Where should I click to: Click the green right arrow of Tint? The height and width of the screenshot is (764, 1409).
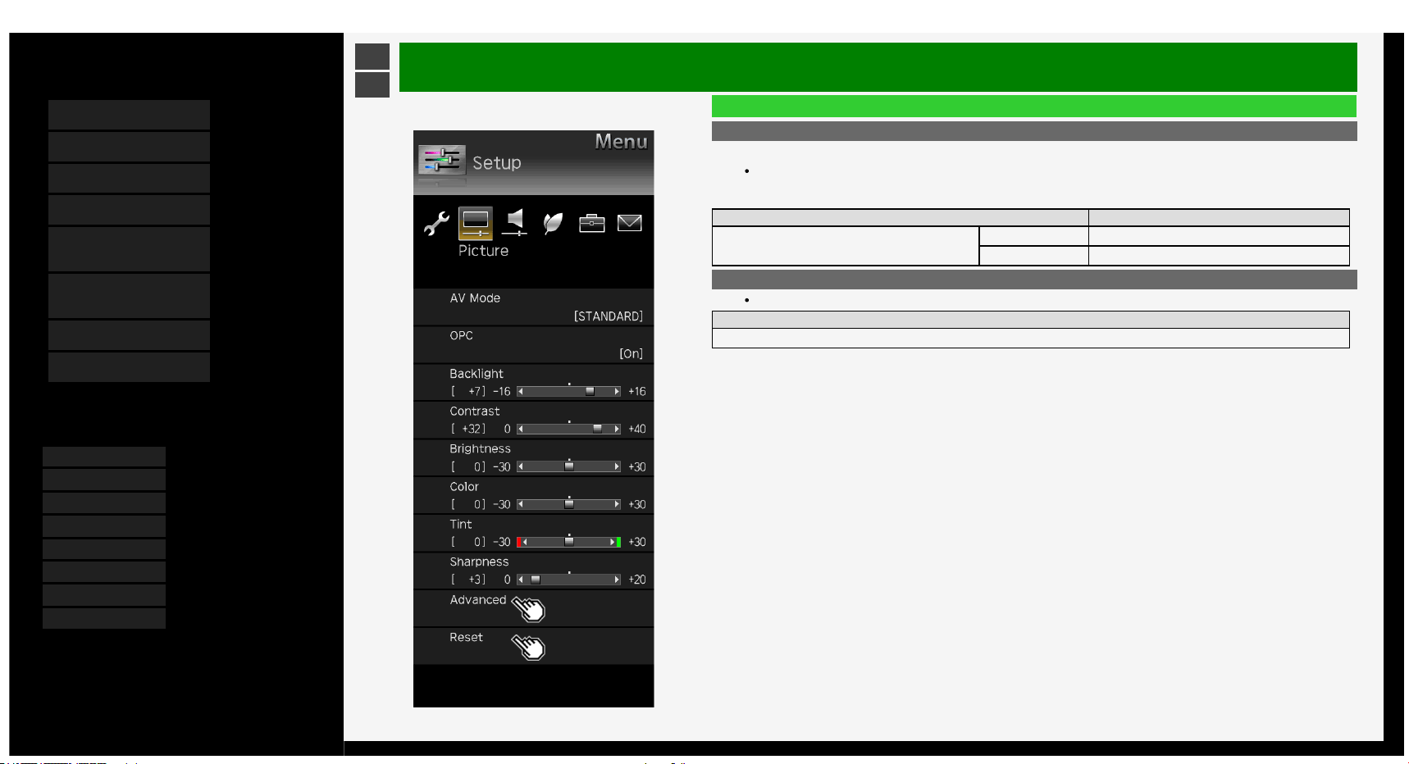click(615, 543)
